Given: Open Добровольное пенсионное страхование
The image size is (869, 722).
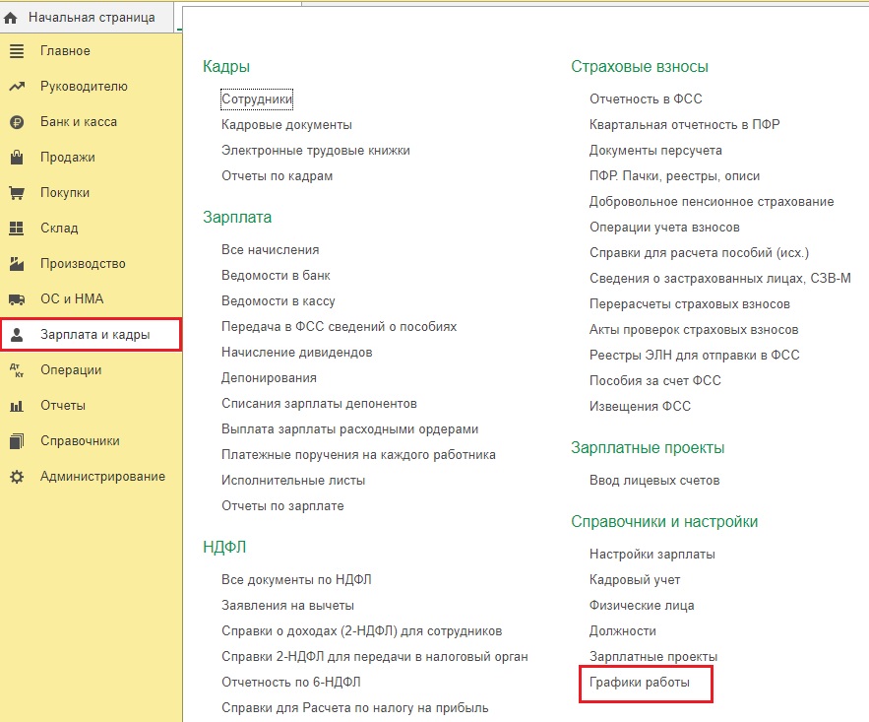Looking at the screenshot, I should (712, 202).
